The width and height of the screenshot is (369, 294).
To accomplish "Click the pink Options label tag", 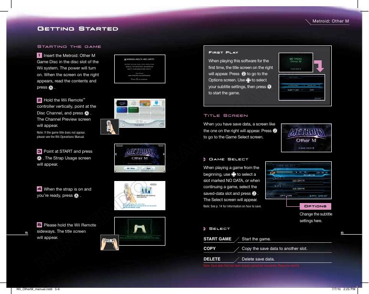I will pos(315,206).
